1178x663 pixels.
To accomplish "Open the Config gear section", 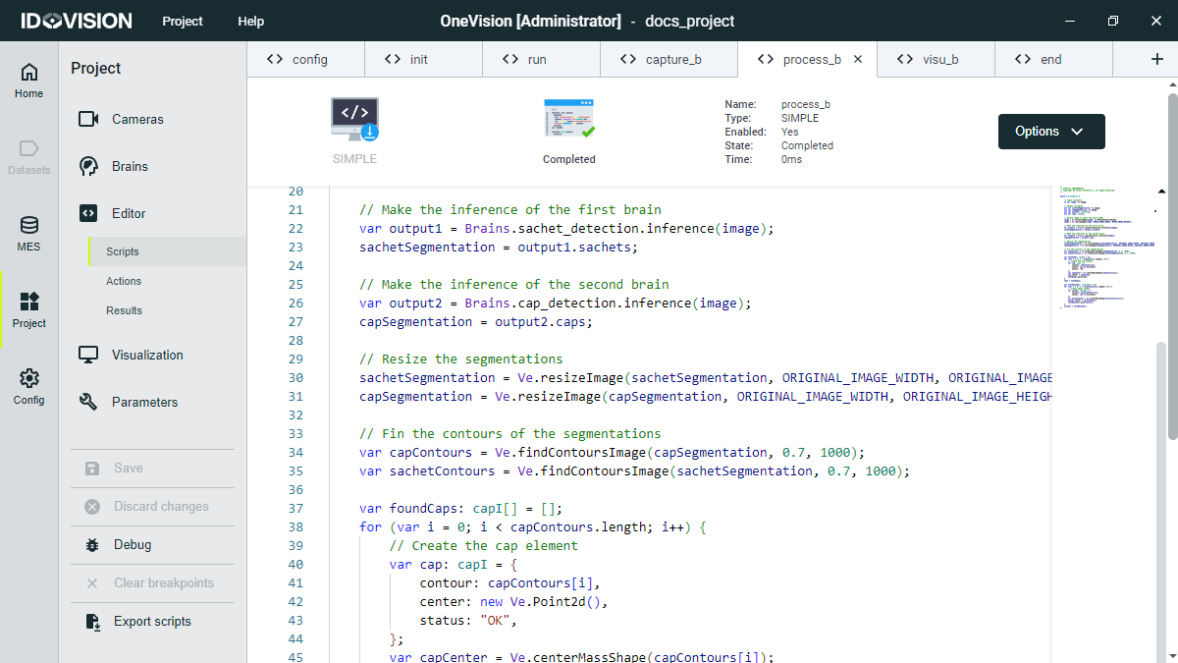I will tap(29, 387).
